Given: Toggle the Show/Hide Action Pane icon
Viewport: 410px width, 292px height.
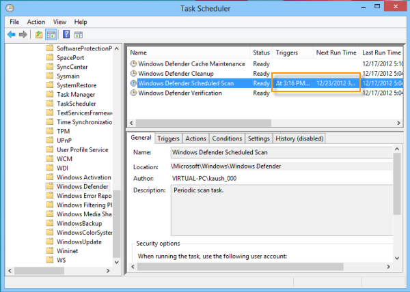Looking at the screenshot, I should pyautogui.click(x=79, y=35).
